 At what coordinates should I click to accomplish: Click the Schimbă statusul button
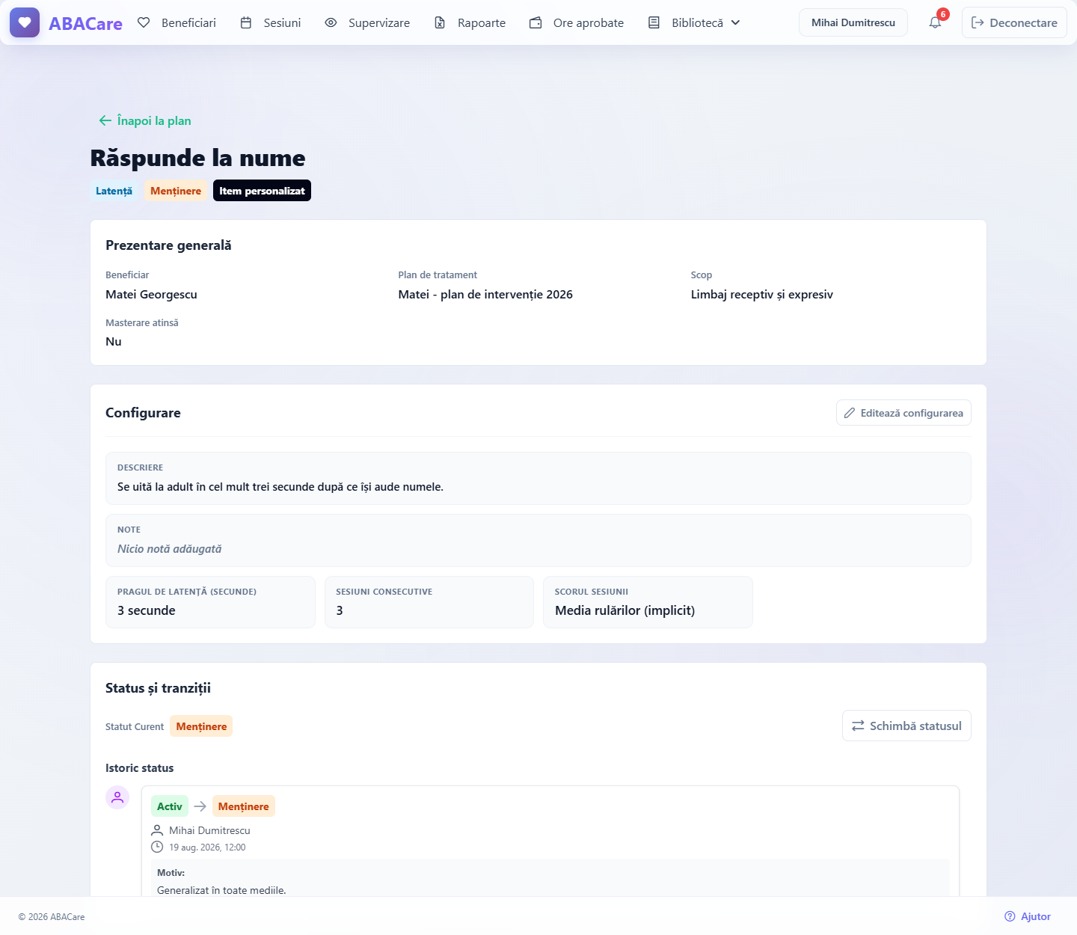click(x=906, y=726)
